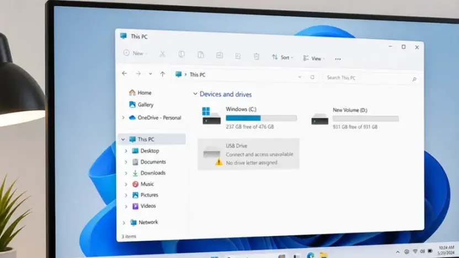Click the Windows (C:) storage usage bar
Viewport: 459px width, 258px height.
coord(261,118)
